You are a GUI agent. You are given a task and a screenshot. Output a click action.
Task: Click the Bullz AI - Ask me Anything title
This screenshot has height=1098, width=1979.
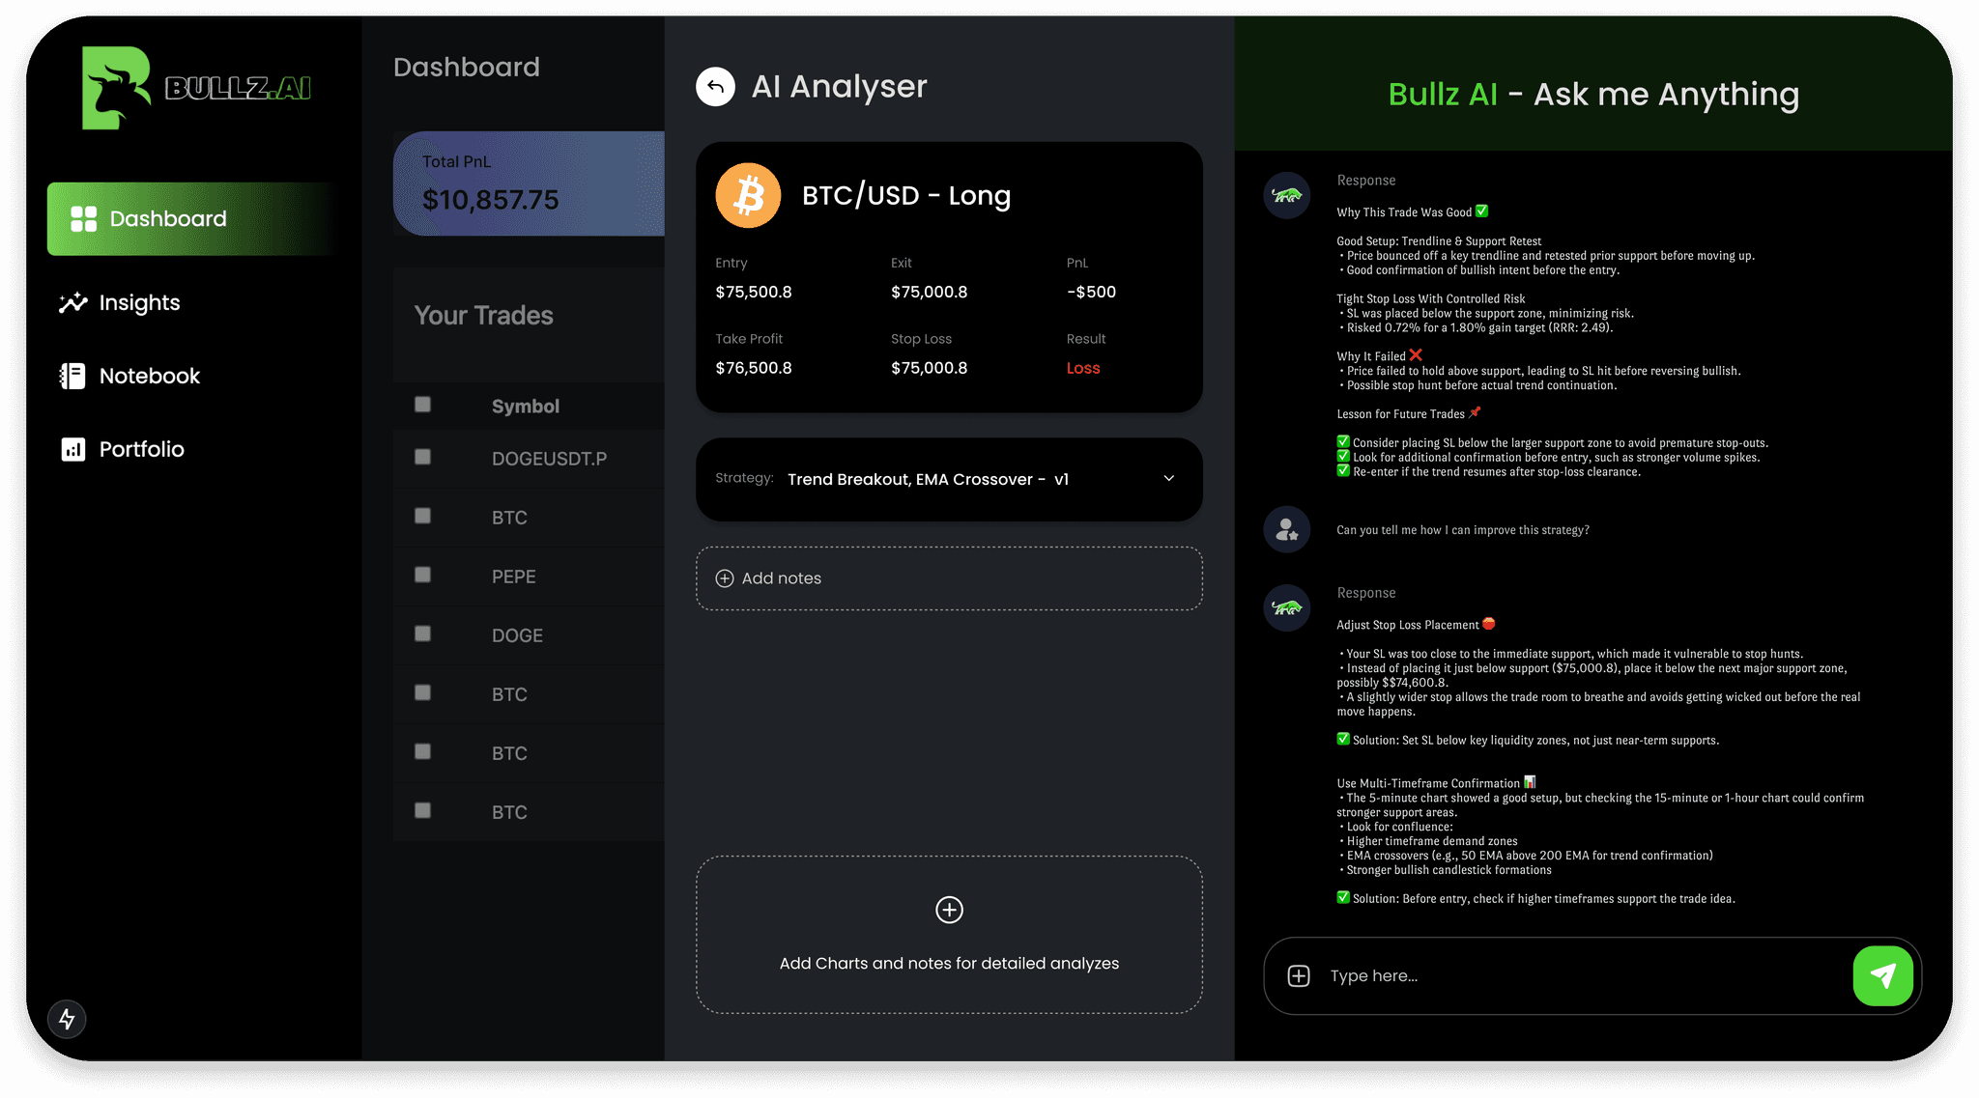[x=1593, y=95]
